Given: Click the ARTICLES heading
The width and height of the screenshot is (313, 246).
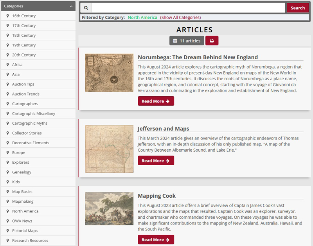Looking at the screenshot, I should (x=194, y=30).
